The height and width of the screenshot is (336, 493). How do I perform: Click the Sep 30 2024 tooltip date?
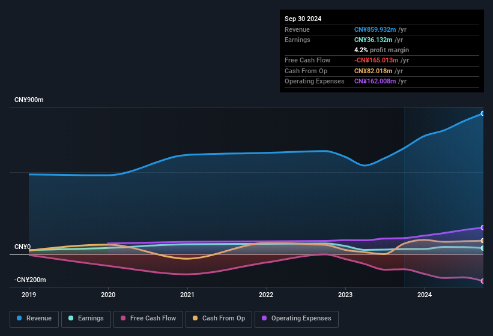303,19
